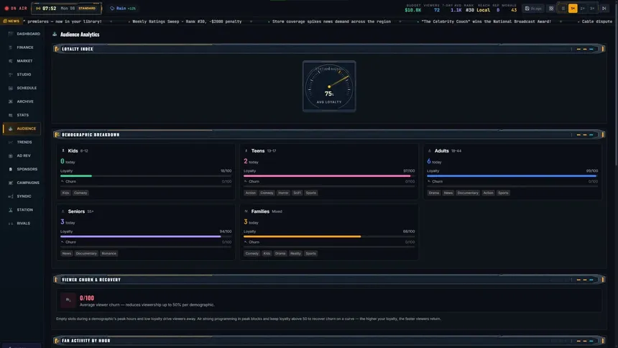The height and width of the screenshot is (348, 618).
Task: Skip forward with the fast-forward button
Action: point(604,9)
